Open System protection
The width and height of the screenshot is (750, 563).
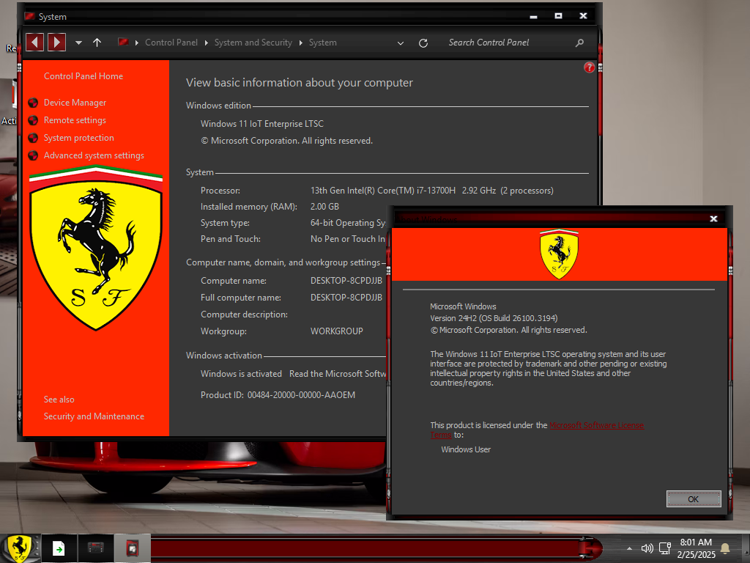[x=79, y=138]
